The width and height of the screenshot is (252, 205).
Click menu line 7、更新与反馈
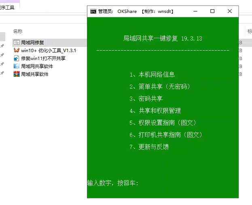pyautogui.click(x=149, y=147)
